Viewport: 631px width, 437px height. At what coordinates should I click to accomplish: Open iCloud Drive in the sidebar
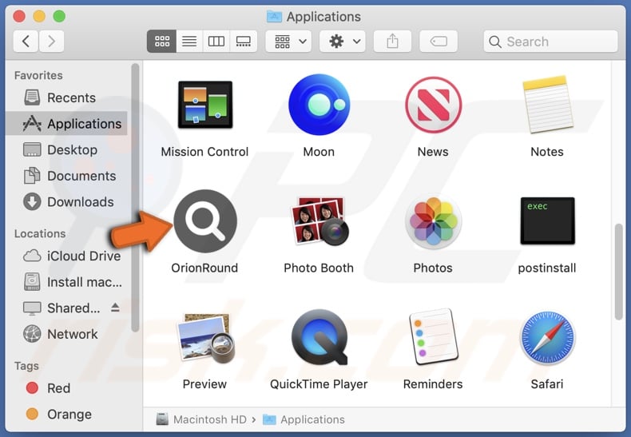tap(67, 256)
